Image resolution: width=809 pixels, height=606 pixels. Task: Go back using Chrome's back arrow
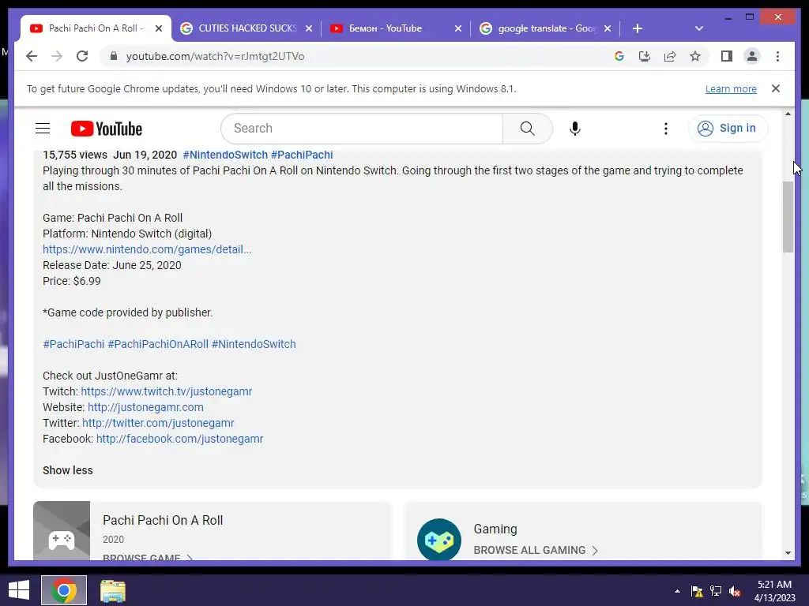(32, 56)
